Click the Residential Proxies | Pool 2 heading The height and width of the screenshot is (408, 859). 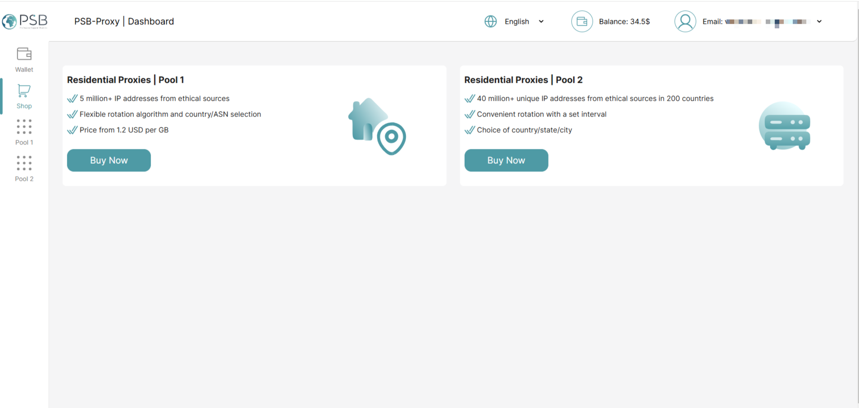click(523, 80)
